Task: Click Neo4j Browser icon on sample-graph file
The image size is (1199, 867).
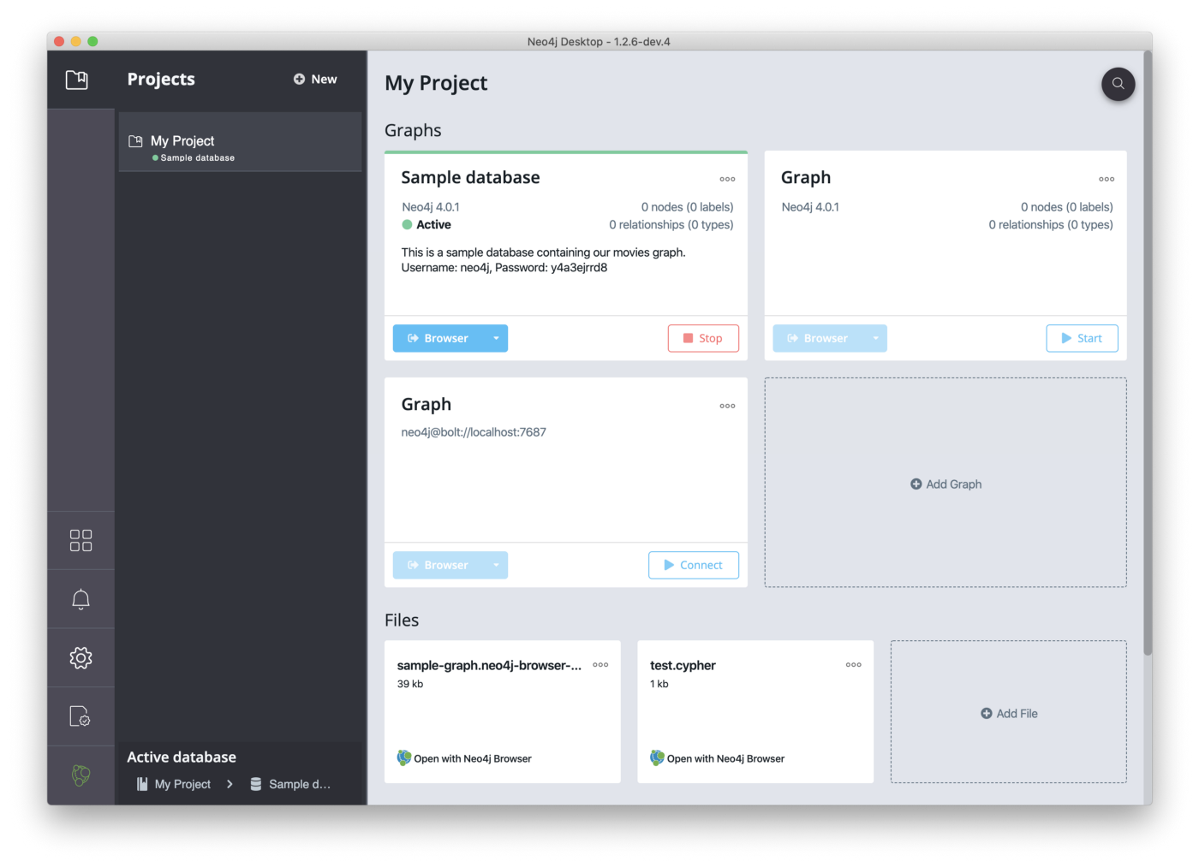Action: pos(404,757)
